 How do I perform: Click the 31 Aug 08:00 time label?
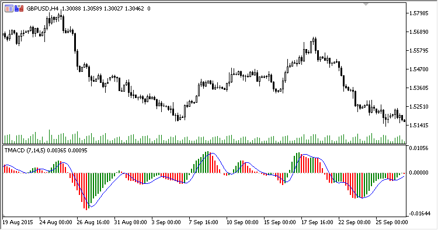coord(130,222)
